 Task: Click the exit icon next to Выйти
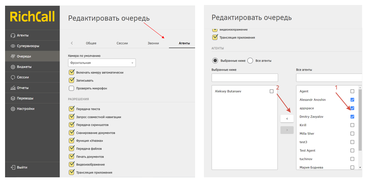13,168
